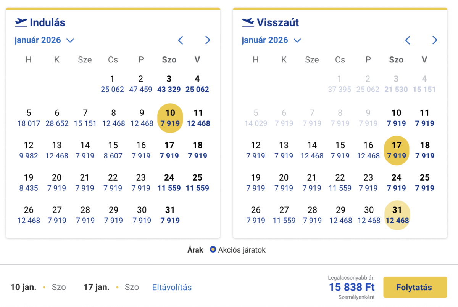Screen dimensions: 458x307
Task: Select departure date 10 in Indulás calendar
Action: coord(170,118)
